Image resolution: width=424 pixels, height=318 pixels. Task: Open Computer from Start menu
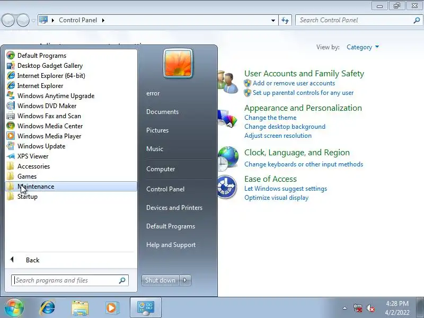[x=161, y=169]
